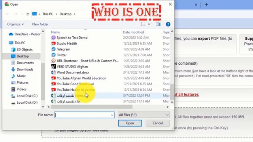Expand the Desktop breadcrumb chevron
The image size is (253, 142).
click(x=75, y=14)
